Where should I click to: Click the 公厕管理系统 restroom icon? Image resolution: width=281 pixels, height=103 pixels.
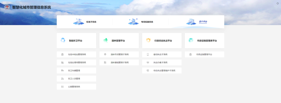tap(62, 87)
